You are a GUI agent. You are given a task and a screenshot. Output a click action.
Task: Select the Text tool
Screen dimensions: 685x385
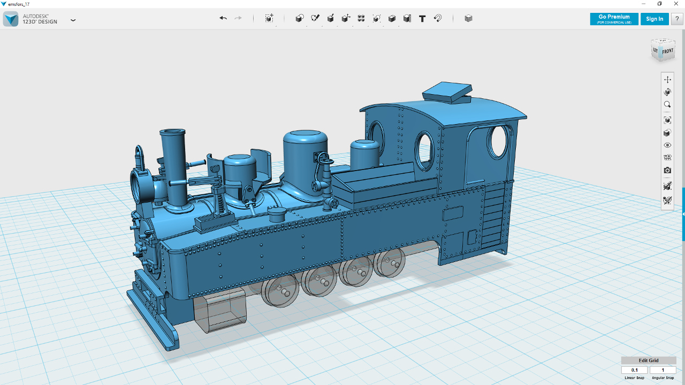point(422,18)
